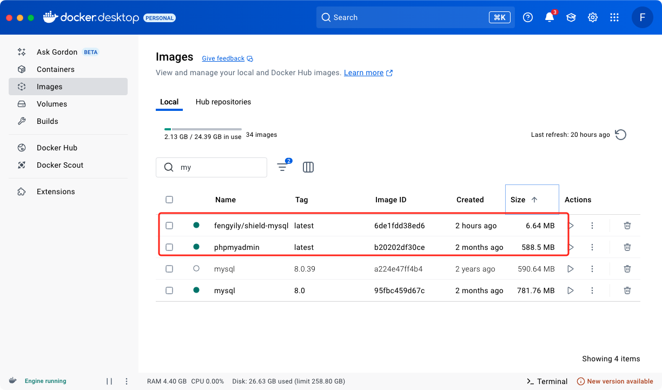
Task: Open the Learning center graduation-cap icon
Action: [571, 17]
